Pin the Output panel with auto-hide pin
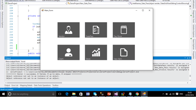Screen dimensions: 196x110 [188, 58]
